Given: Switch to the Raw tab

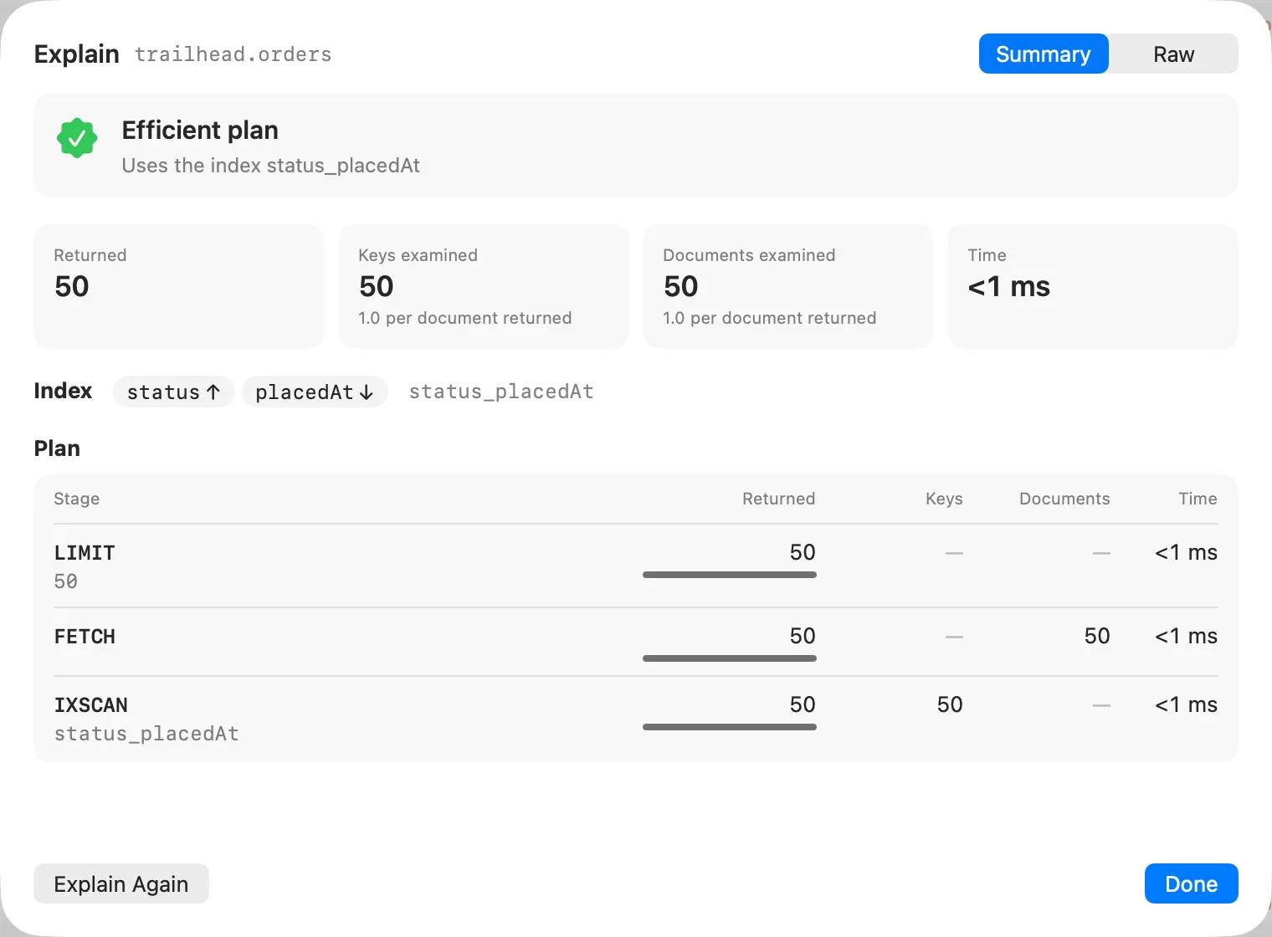Looking at the screenshot, I should point(1173,54).
